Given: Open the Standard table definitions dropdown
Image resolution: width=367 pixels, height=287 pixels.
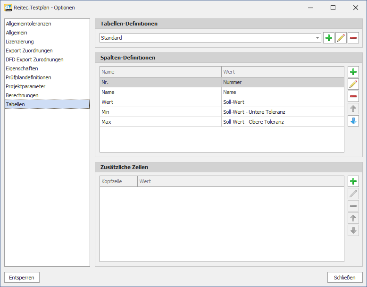Looking at the screenshot, I should tap(317, 38).
